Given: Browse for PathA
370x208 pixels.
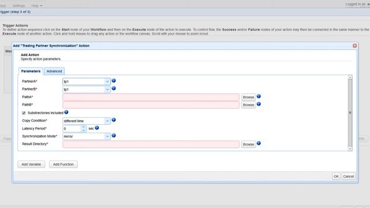Looking at the screenshot, I should point(248,97).
